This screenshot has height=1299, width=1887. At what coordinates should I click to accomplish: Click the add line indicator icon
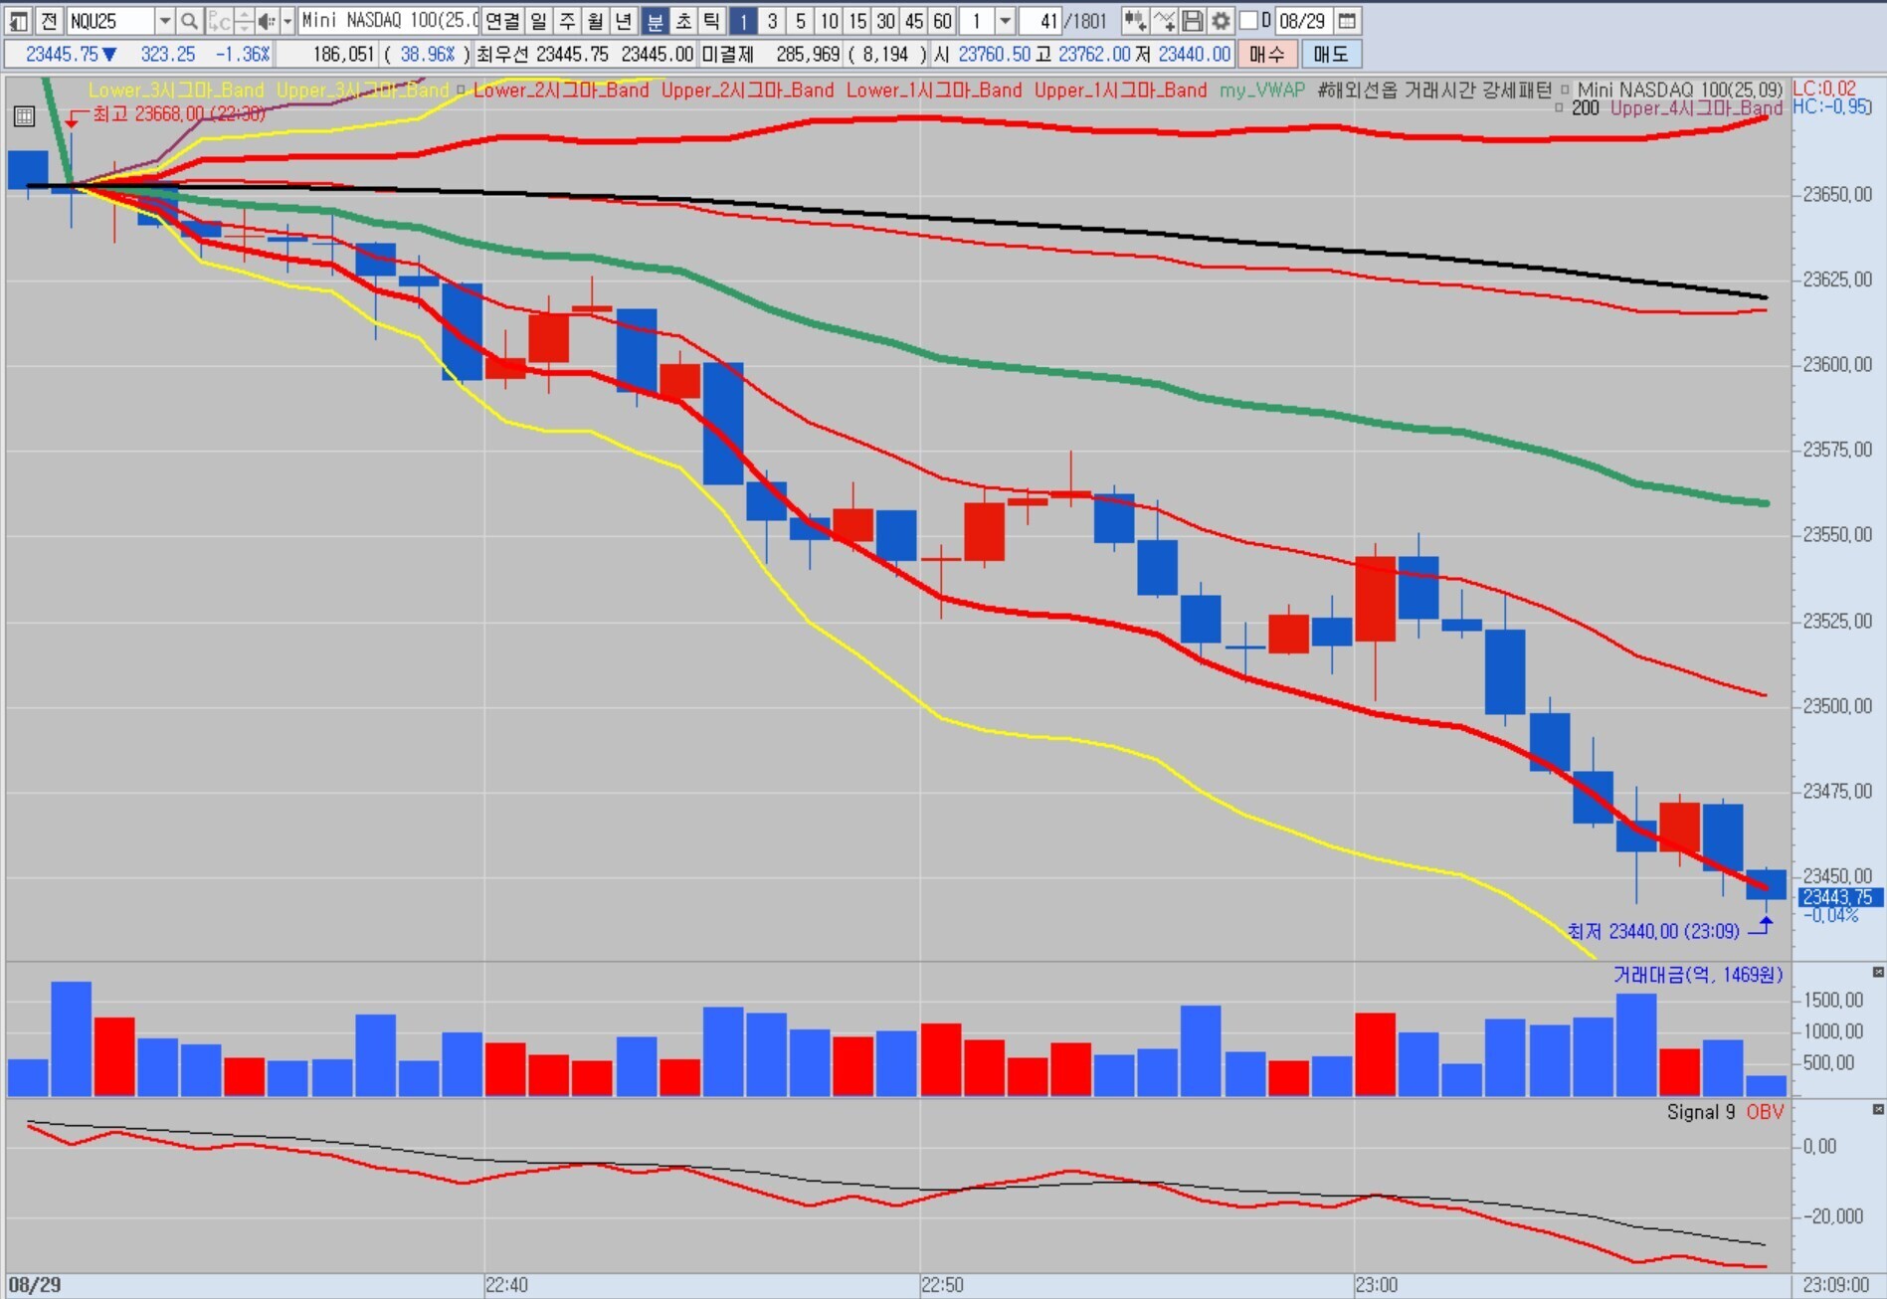pos(1164,21)
